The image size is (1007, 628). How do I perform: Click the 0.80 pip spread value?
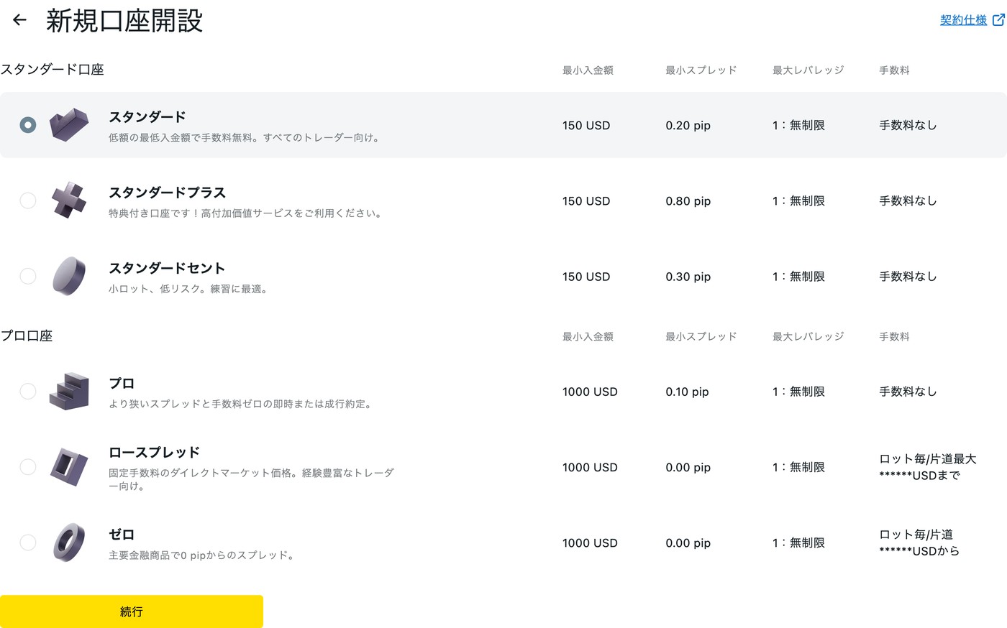pyautogui.click(x=688, y=201)
